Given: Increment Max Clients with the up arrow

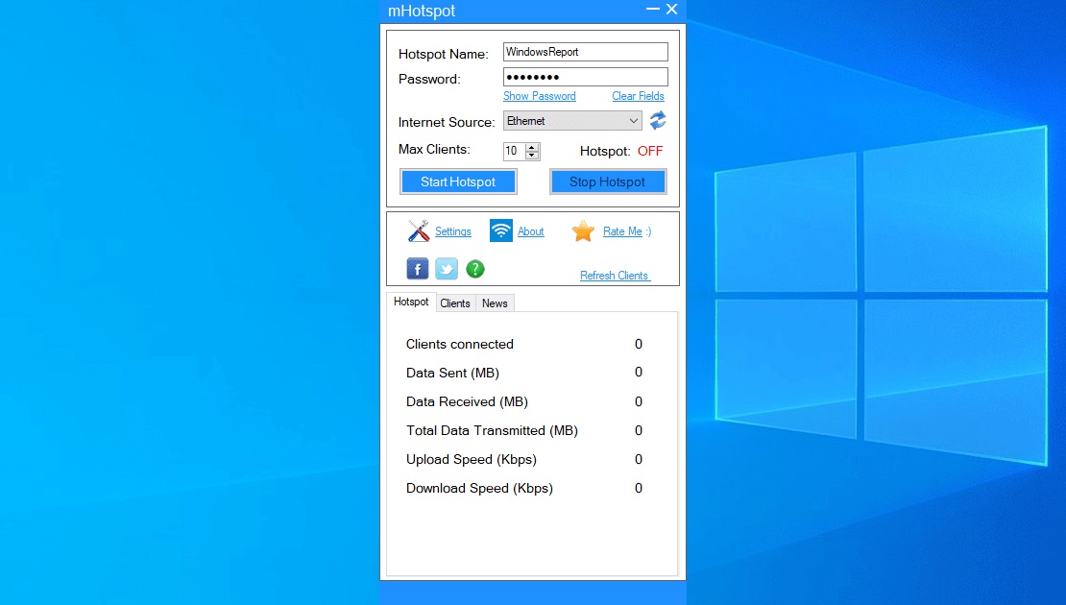Looking at the screenshot, I should pyautogui.click(x=533, y=147).
